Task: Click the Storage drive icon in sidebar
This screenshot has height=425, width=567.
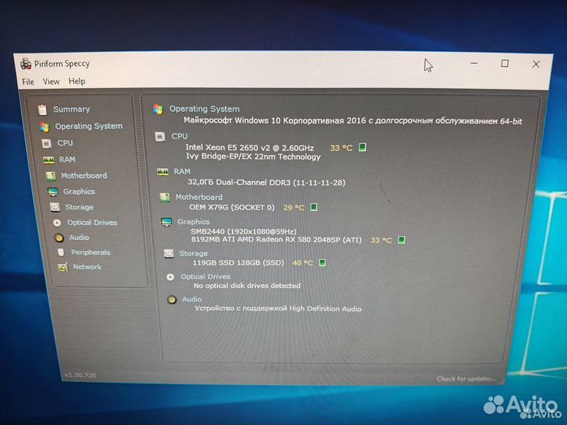Action: (x=55, y=207)
